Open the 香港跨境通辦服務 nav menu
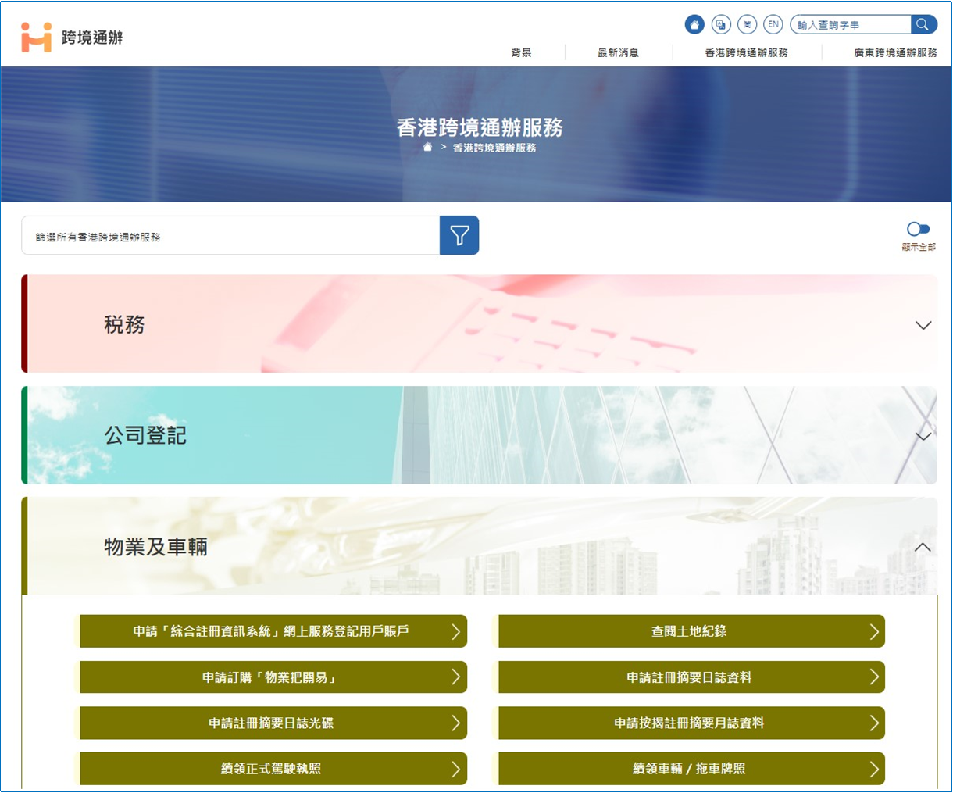Viewport: 953px width, 793px height. tap(746, 53)
